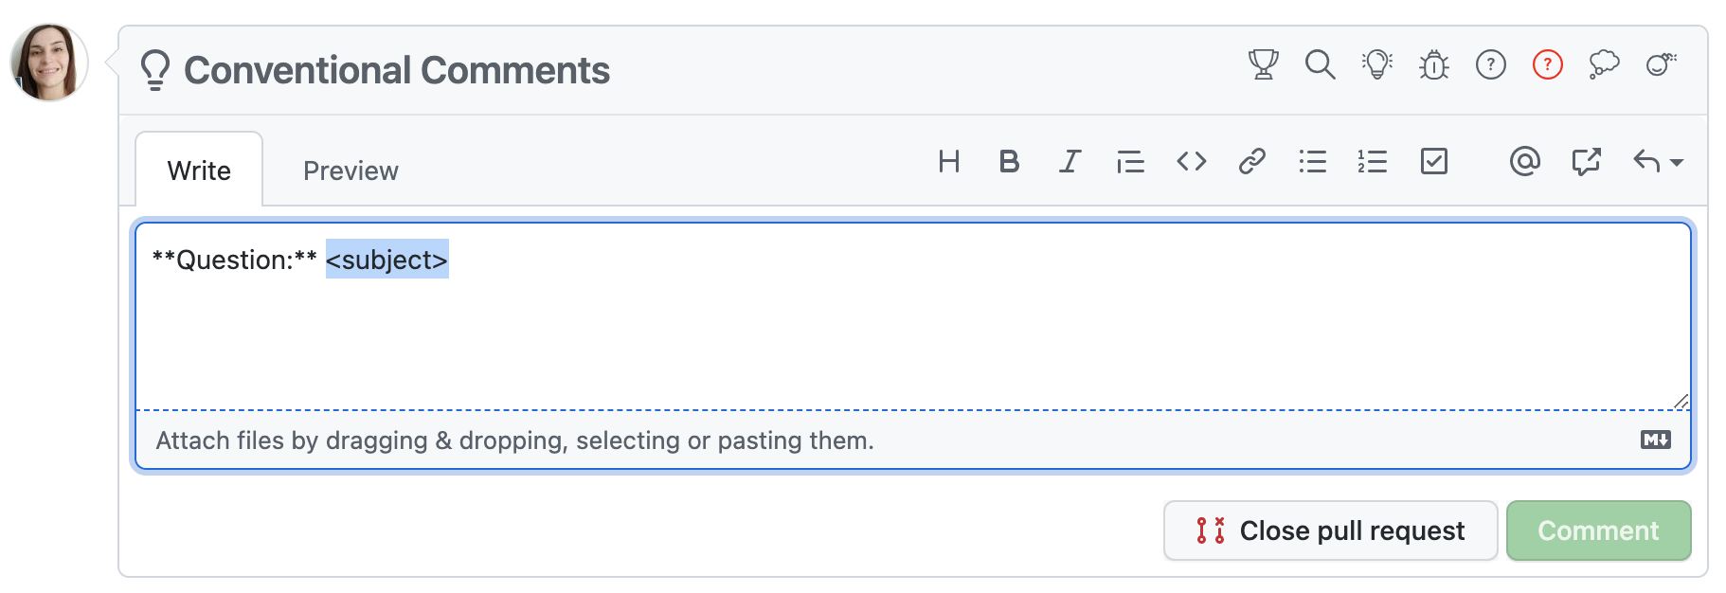The image size is (1726, 593).
Task: Open the saved replies dropdown
Action: pos(1658,162)
